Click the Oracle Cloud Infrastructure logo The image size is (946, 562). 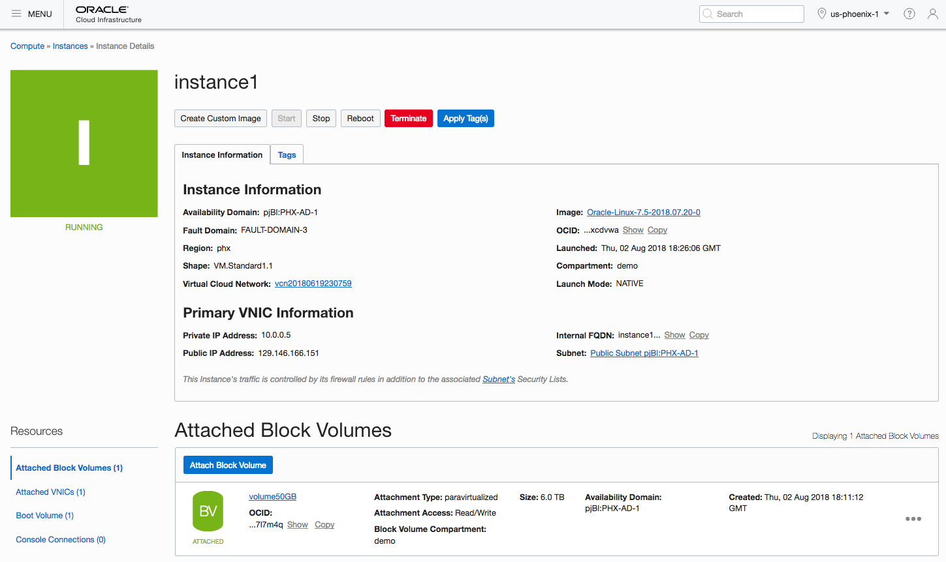pyautogui.click(x=108, y=14)
